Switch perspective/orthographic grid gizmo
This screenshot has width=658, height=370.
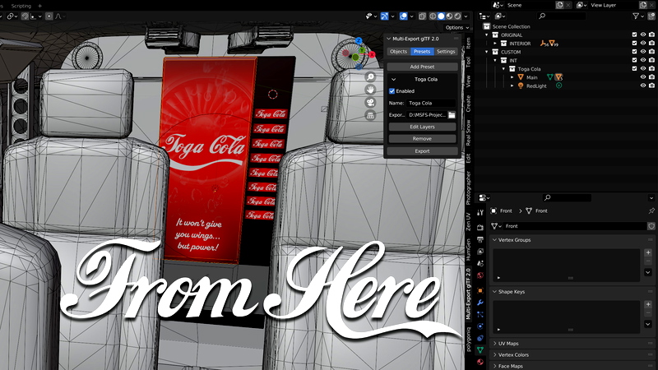point(371,116)
